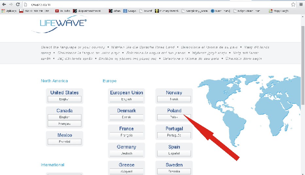Reload the page with the refresh icon
The height and width of the screenshot is (175, 305).
(x=18, y=4)
